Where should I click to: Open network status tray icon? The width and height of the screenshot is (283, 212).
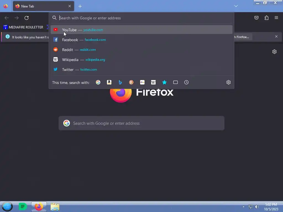(x=250, y=207)
